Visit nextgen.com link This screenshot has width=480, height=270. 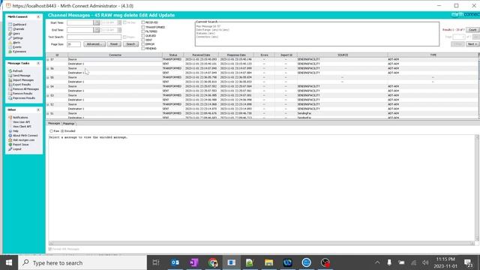coord(23,140)
